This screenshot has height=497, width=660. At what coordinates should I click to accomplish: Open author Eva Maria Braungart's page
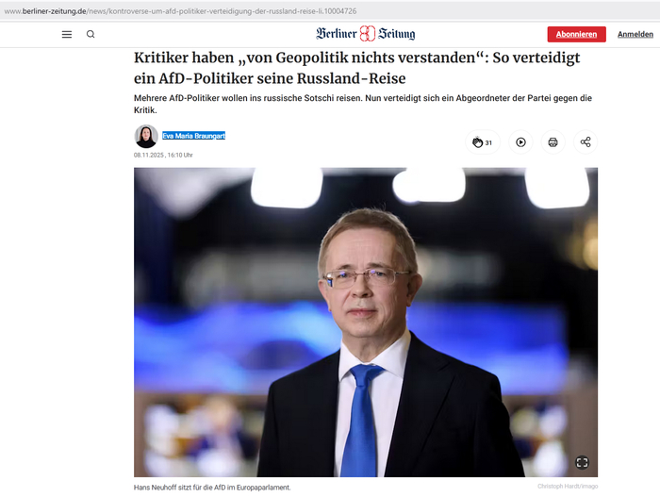pyautogui.click(x=193, y=136)
